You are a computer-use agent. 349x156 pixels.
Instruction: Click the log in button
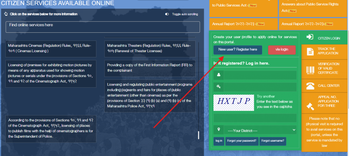click(219, 141)
